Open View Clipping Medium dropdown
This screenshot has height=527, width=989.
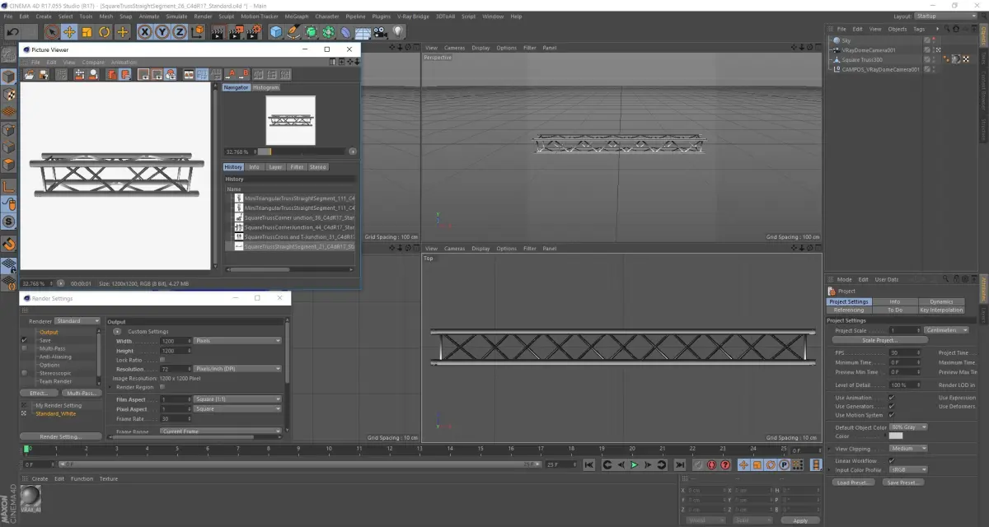[908, 449]
